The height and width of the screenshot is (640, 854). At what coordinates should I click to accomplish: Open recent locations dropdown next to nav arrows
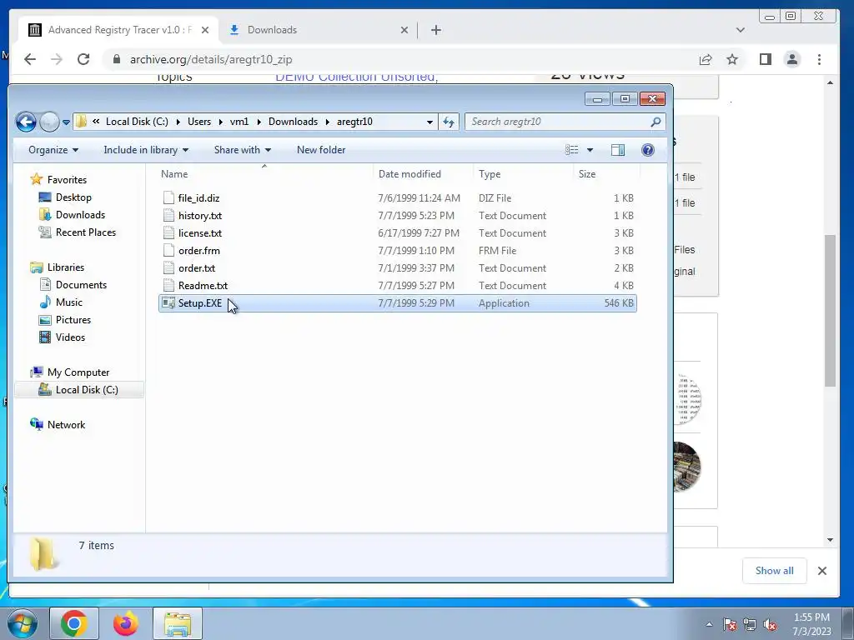coord(66,122)
